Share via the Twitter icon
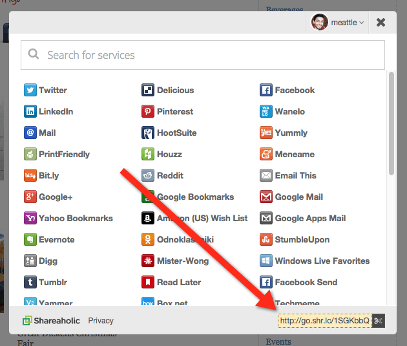This screenshot has height=346, width=407. (x=30, y=90)
